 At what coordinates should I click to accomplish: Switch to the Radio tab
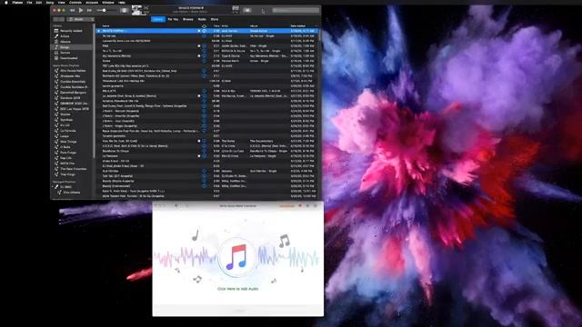202,19
